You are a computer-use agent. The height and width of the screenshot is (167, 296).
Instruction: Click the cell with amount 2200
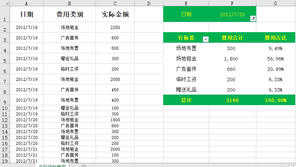115,27
